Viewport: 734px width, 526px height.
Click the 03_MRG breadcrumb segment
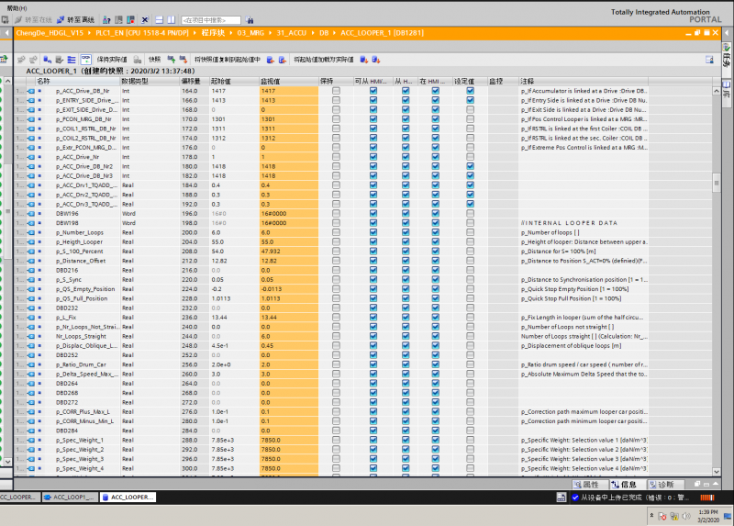(x=250, y=33)
